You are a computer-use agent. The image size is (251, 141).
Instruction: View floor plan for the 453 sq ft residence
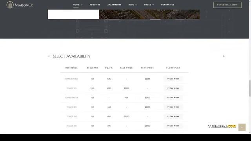[173, 107]
